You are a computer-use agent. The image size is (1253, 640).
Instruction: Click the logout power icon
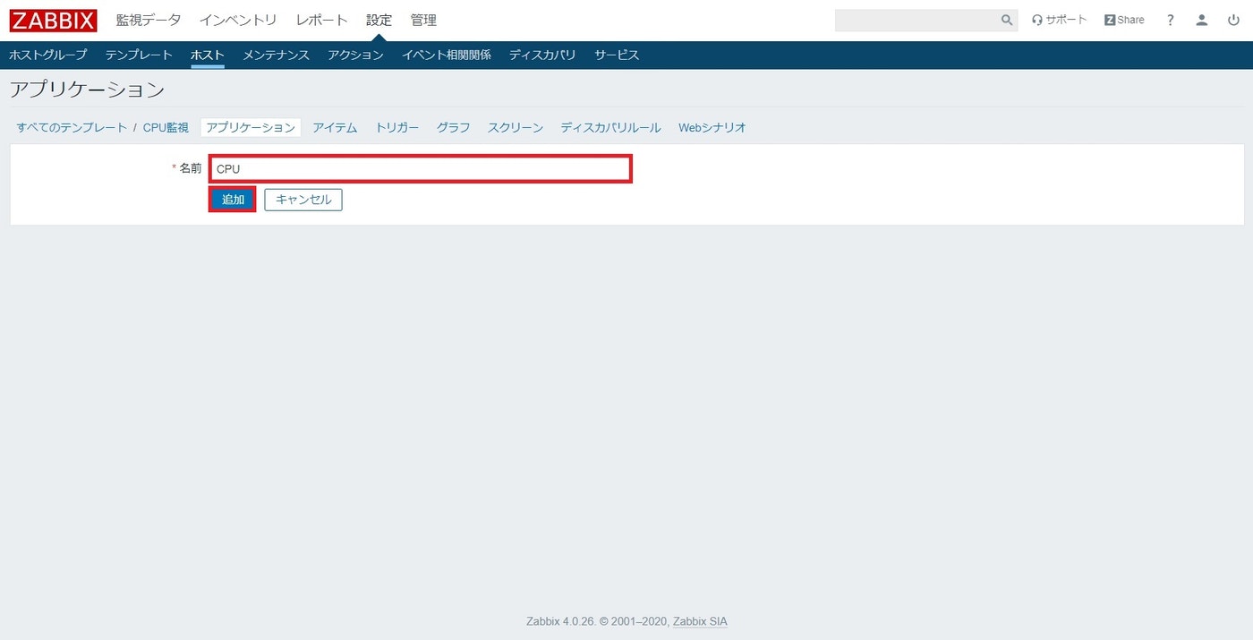1232,20
